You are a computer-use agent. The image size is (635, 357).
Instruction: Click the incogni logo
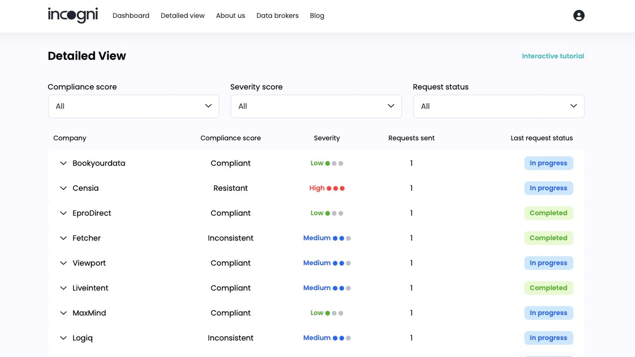point(73,15)
